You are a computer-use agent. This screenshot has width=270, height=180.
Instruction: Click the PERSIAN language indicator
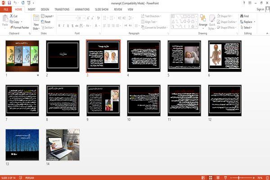pyautogui.click(x=30, y=178)
